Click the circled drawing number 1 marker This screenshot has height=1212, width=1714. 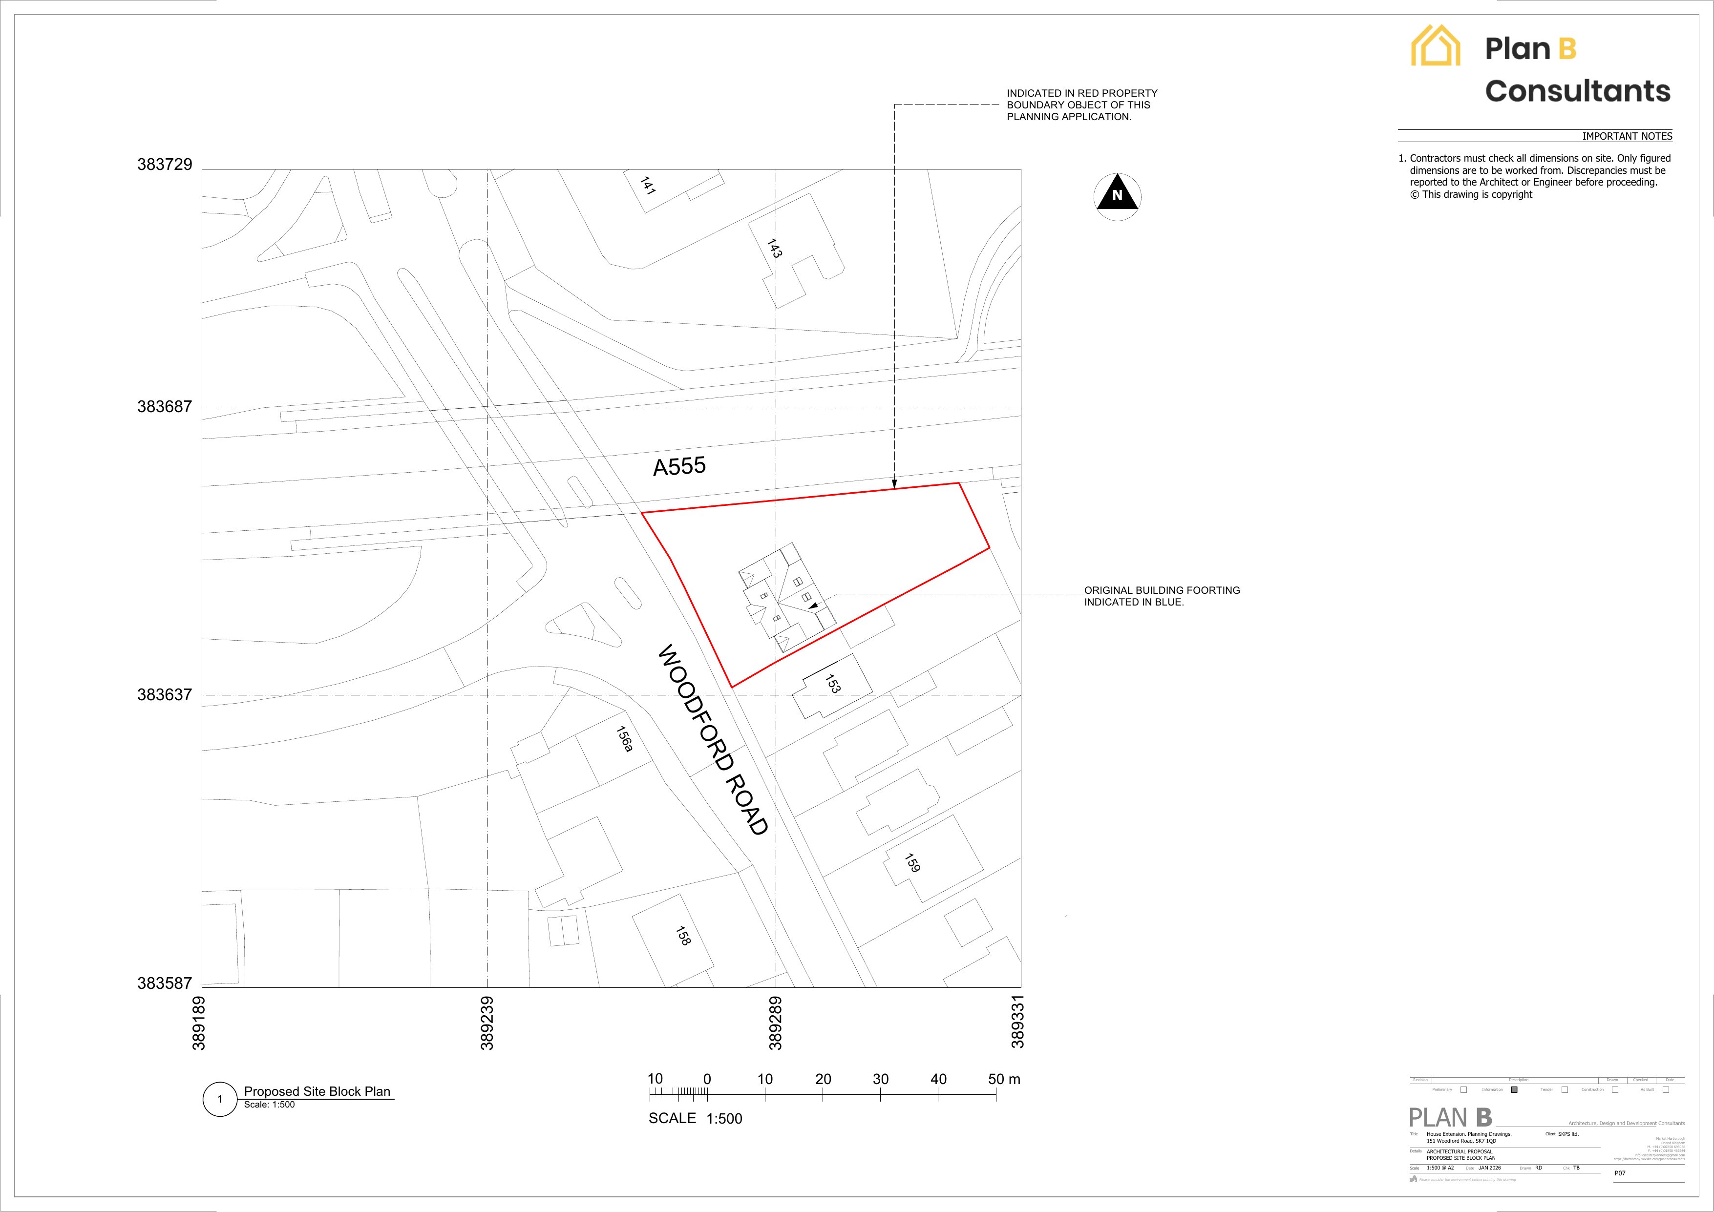(x=219, y=1099)
